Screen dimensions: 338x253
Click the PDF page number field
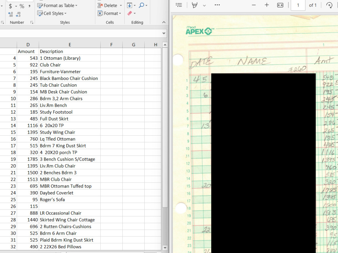298,5
